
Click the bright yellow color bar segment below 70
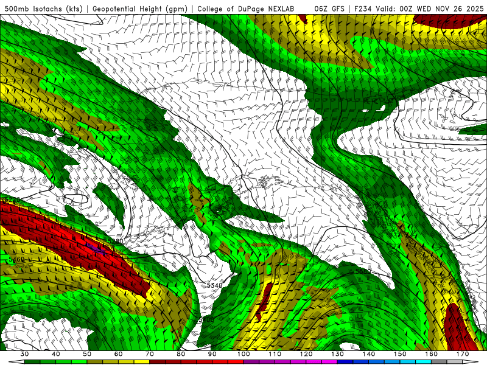(x=142, y=362)
